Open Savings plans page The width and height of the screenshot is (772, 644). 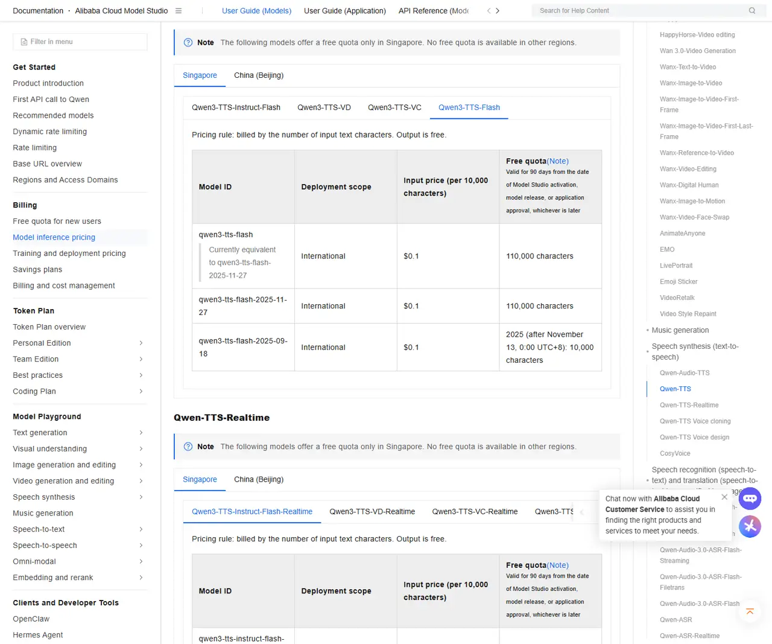pyautogui.click(x=37, y=270)
